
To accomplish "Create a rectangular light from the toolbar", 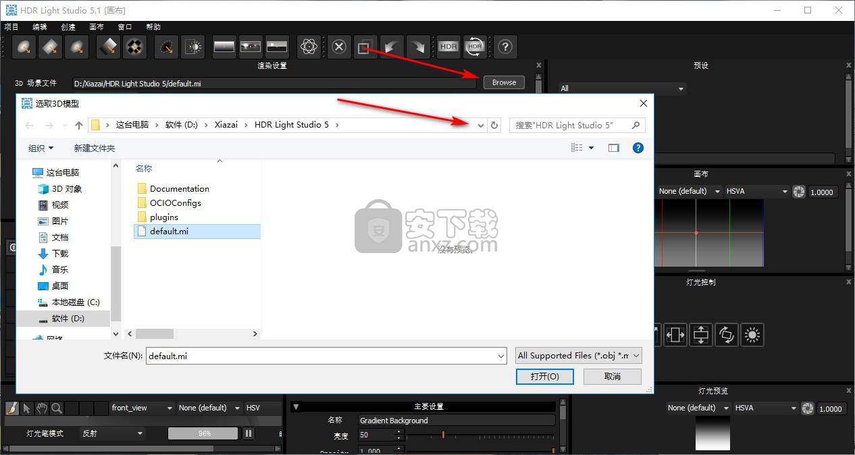I will point(51,47).
